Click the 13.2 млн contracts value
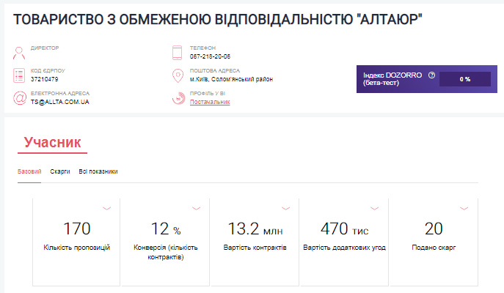The width and height of the screenshot is (504, 293). [x=255, y=229]
